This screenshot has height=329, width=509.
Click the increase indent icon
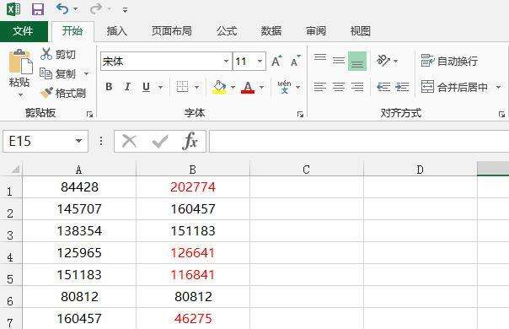(x=402, y=87)
